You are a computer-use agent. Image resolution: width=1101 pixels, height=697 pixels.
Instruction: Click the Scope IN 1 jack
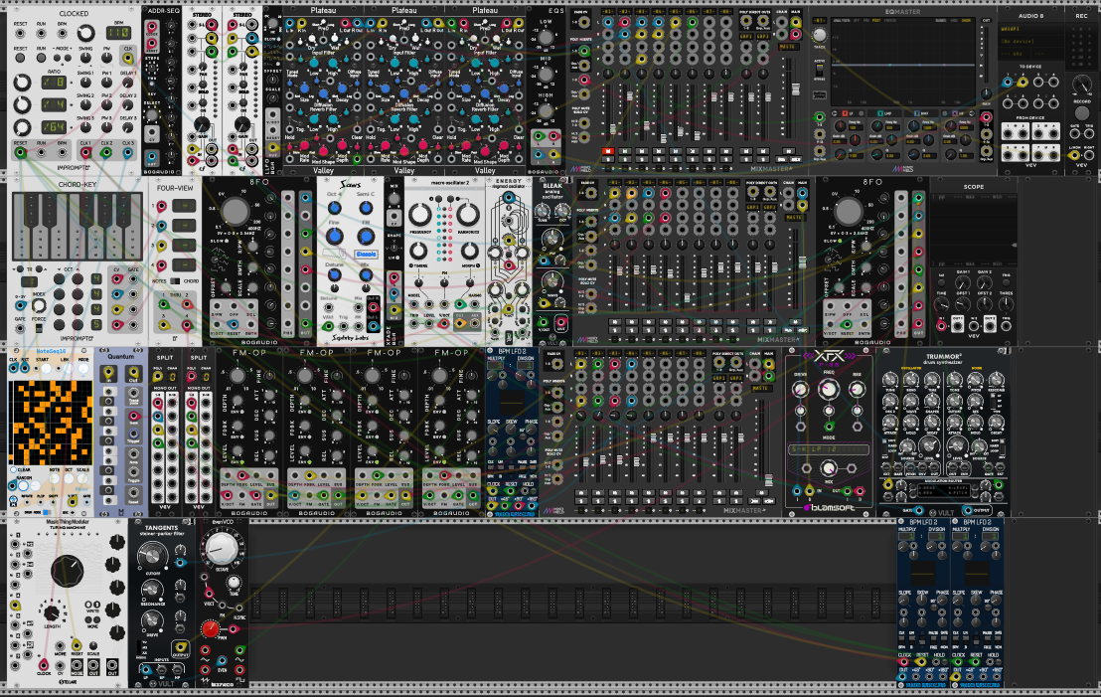tap(941, 325)
